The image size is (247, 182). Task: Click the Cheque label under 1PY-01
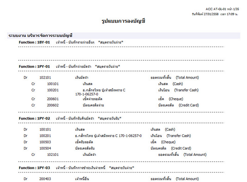[x=176, y=99]
